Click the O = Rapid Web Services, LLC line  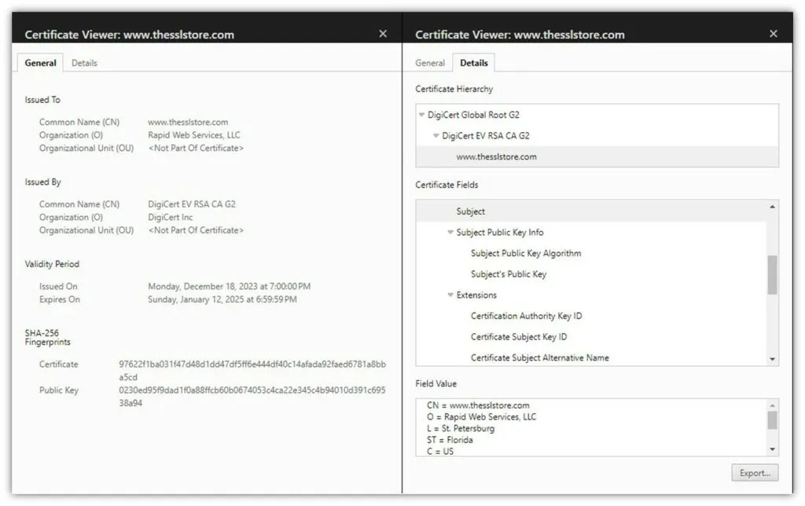(x=482, y=417)
